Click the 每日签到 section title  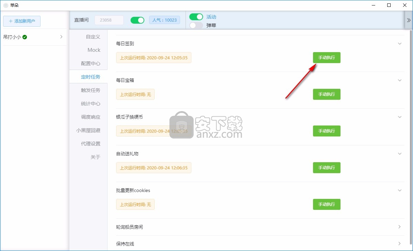(125, 44)
